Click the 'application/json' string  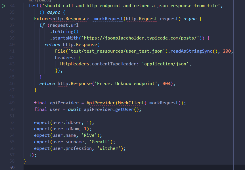point(165,64)
